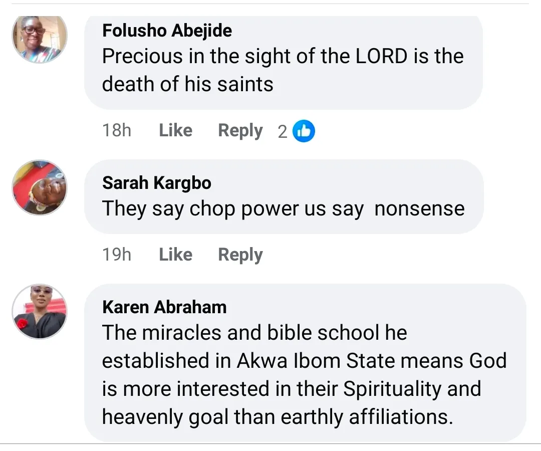Like Folusho Abejide's comment
The height and width of the screenshot is (451, 541).
click(175, 131)
